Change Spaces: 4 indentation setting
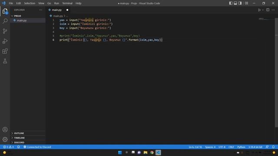The image size is (278, 156). 210,147
